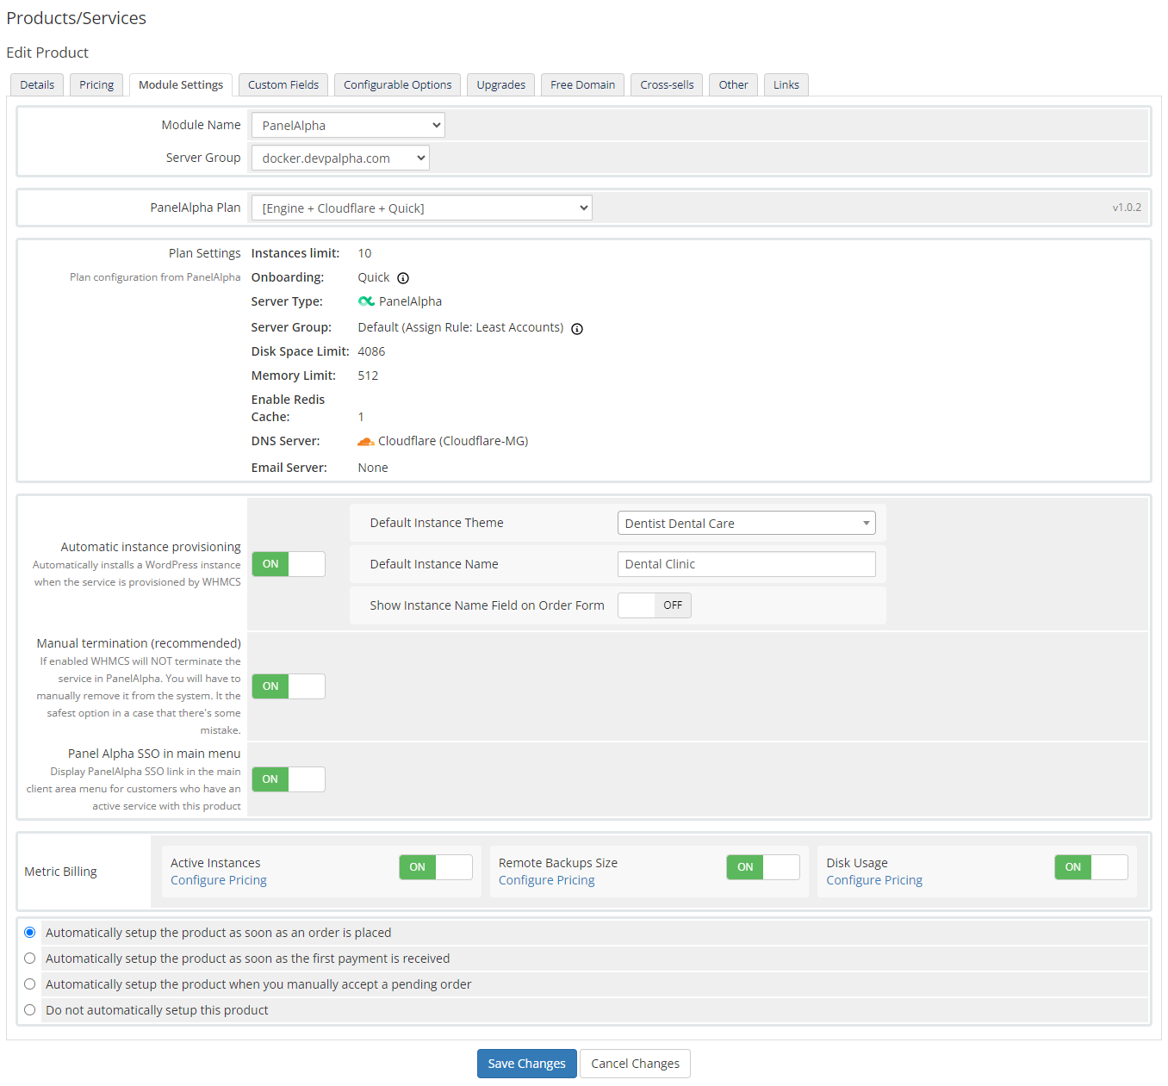Click the PanelAlpha server type icon
1168x1086 pixels.
point(365,301)
